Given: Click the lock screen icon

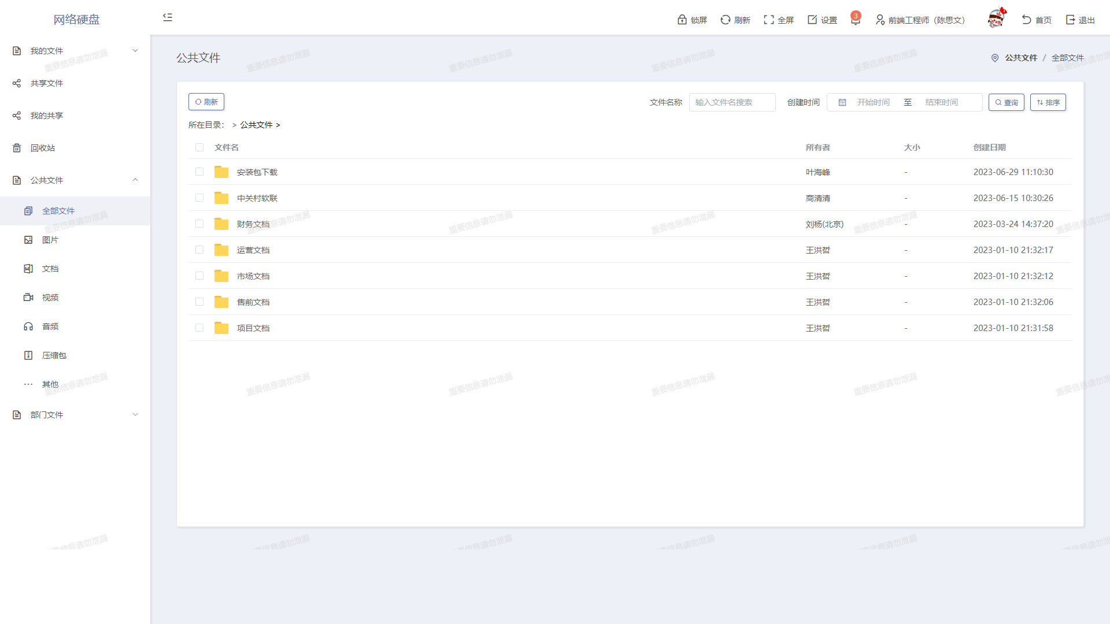Looking at the screenshot, I should pos(682,20).
